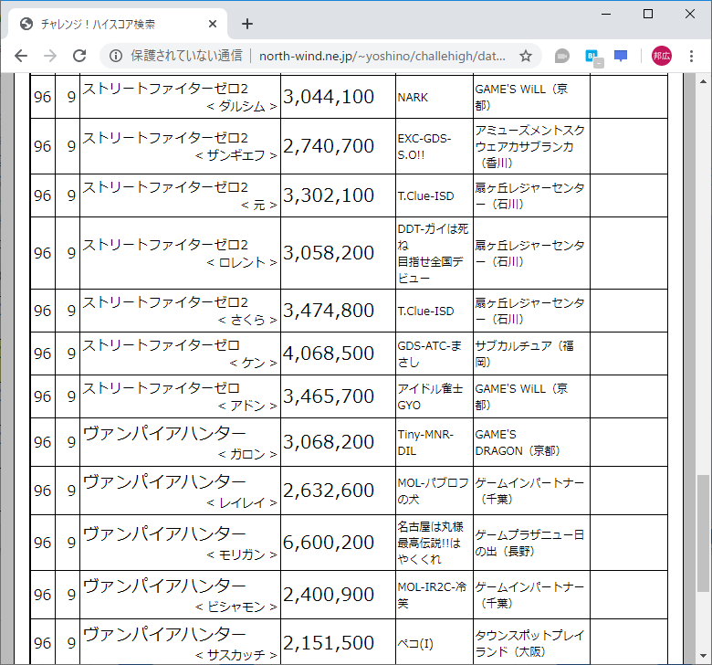Click player T.Clue-ISD in the 元 row

426,195
